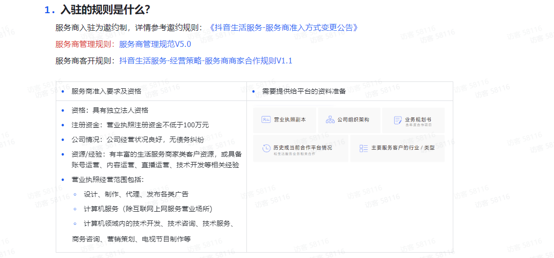Click the document pen icon for 业务规划书
Image resolution: width=554 pixels, height=258 pixels.
(x=398, y=120)
